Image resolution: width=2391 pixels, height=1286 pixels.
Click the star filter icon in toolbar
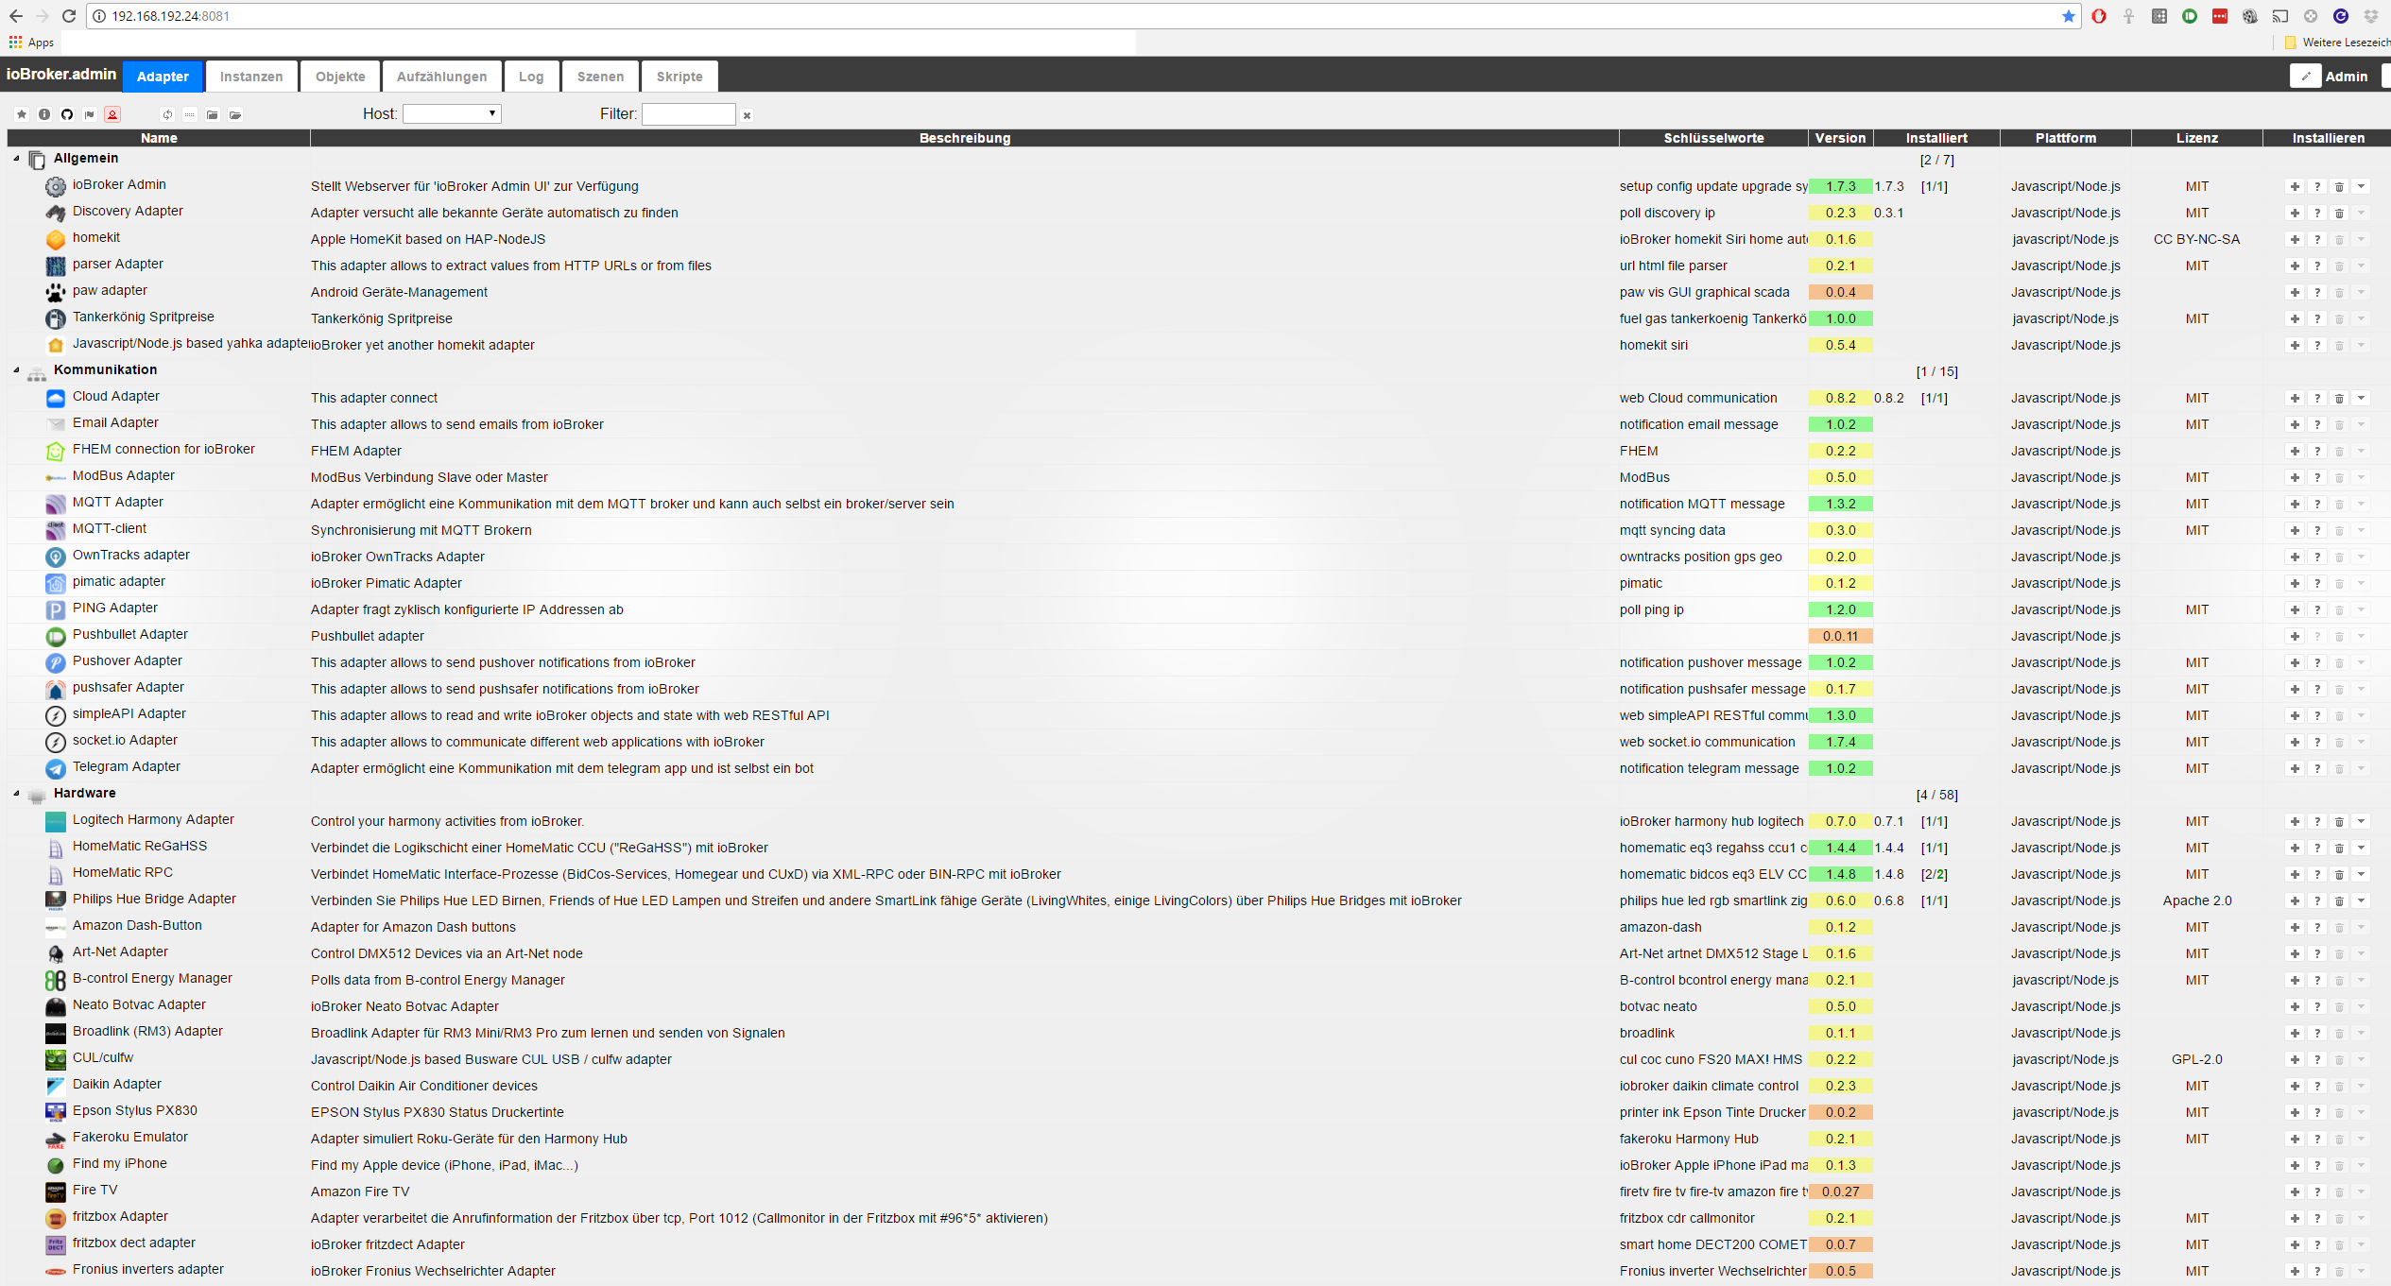(x=22, y=114)
